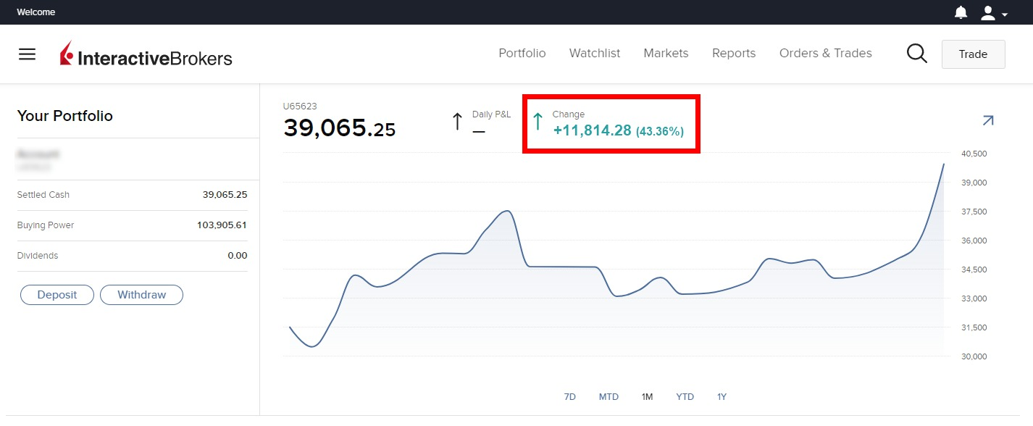Expand chart with the diagonal arrow icon
The width and height of the screenshot is (1033, 426).
coord(987,121)
